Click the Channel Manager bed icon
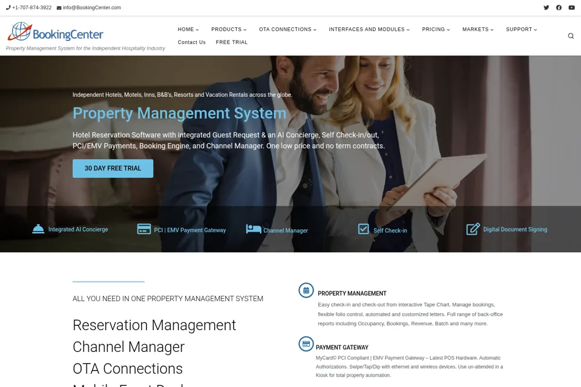581x387 pixels. tap(254, 229)
